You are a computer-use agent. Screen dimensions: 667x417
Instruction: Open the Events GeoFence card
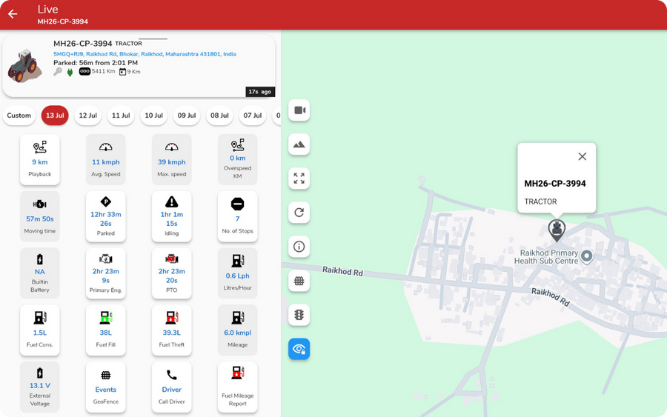click(105, 387)
